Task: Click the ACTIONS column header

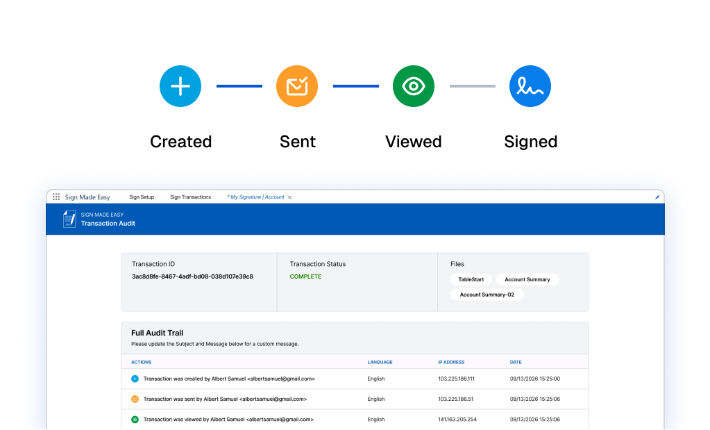Action: click(142, 362)
